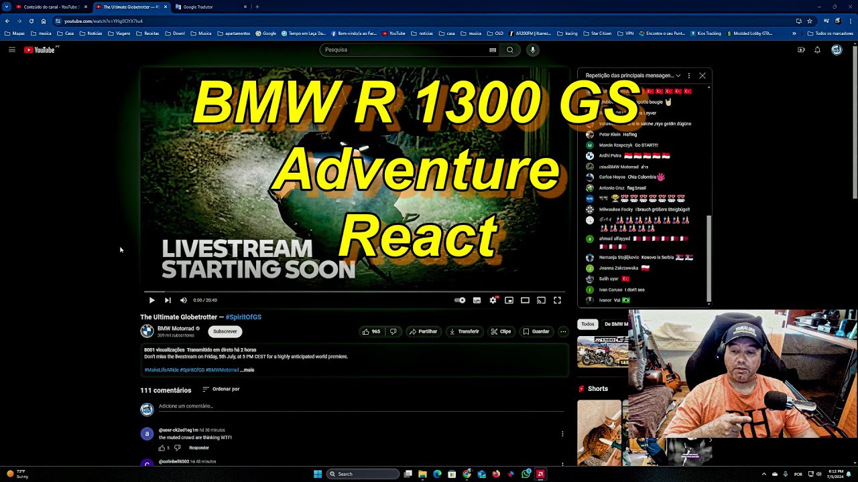Open Create video icon in header
Screen dimensions: 858x482
(x=801, y=50)
